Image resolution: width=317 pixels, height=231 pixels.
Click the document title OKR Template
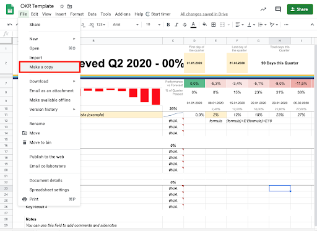tap(37, 6)
